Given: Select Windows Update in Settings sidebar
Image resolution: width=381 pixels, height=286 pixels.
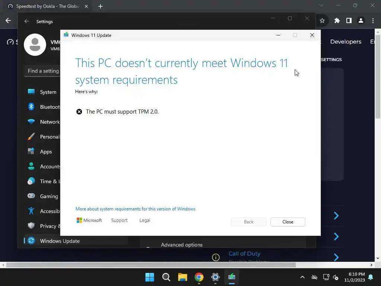Looking at the screenshot, I should [76, 241].
